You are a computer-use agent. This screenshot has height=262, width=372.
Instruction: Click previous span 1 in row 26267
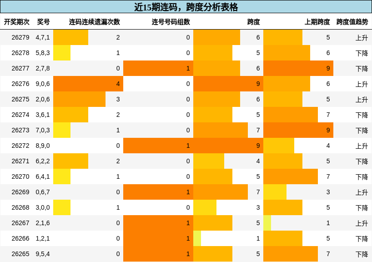click(x=328, y=223)
